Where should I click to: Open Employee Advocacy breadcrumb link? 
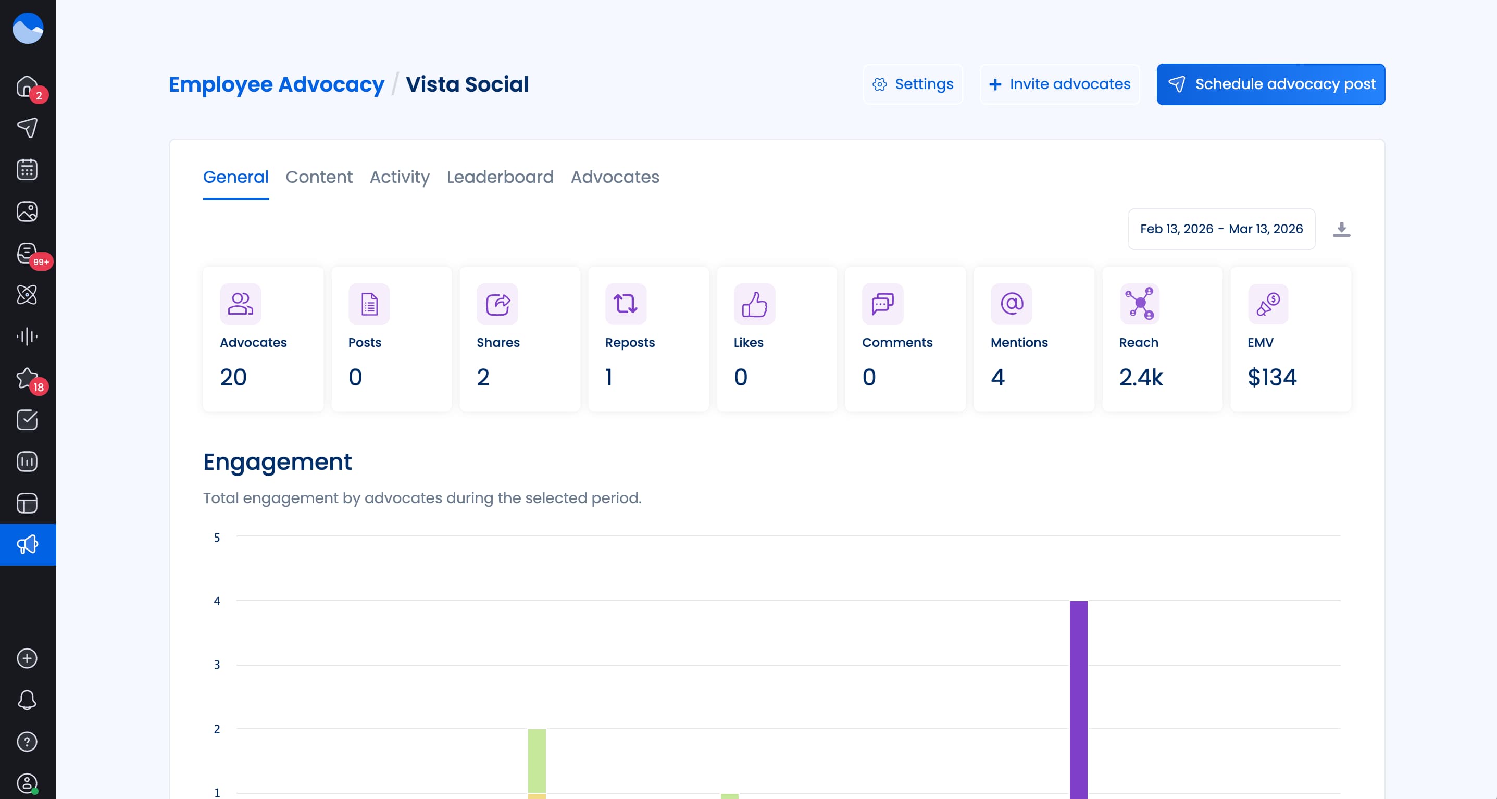point(276,84)
